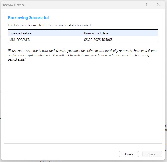Click the Borrow Licence title bar text
This screenshot has width=167, height=162.
pyautogui.click(x=14, y=5)
